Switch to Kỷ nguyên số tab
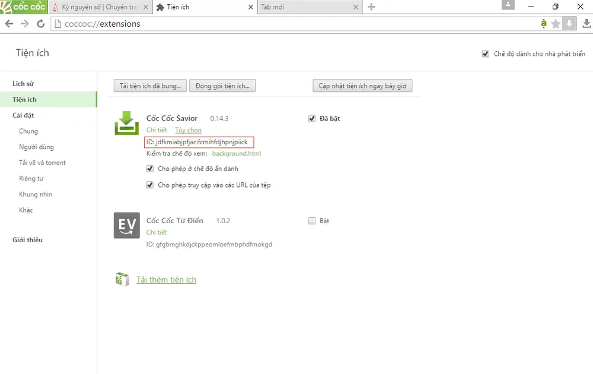The image size is (593, 374). coord(100,7)
